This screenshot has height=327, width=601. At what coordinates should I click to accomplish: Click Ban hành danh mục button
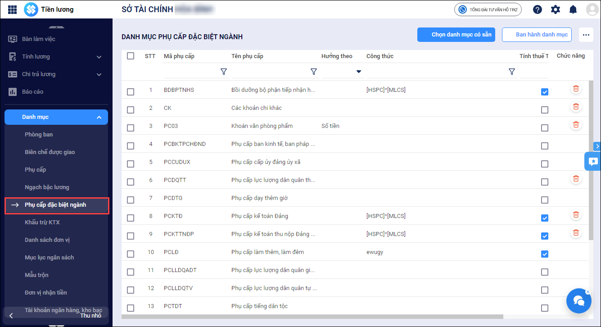(537, 35)
